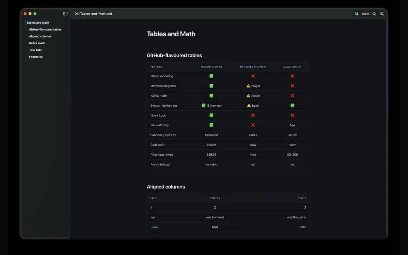Click the Mermaid diagrams row label
The height and width of the screenshot is (255, 408).
click(x=163, y=86)
